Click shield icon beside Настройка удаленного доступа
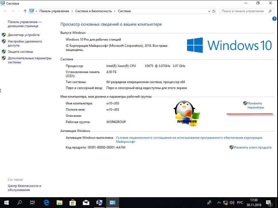The height and width of the screenshot is (208, 278). 4,41
